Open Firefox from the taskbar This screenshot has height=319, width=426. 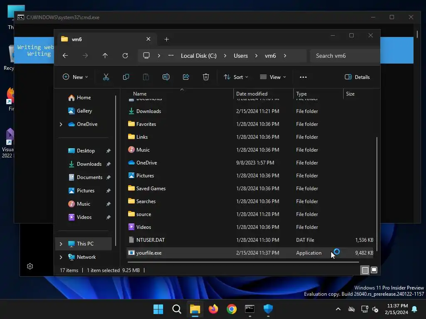tap(213, 309)
